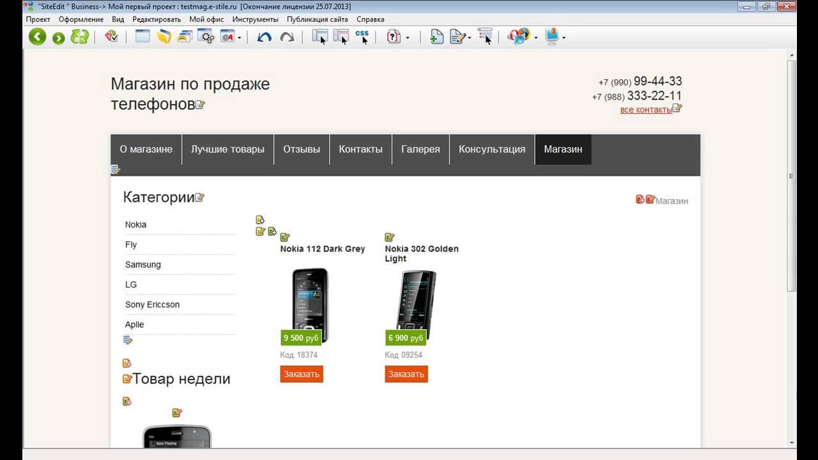
Task: Click the gray redo arrow
Action: point(287,37)
